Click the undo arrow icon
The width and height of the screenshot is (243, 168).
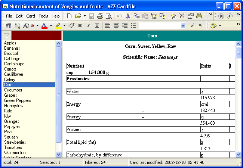(119, 16)
